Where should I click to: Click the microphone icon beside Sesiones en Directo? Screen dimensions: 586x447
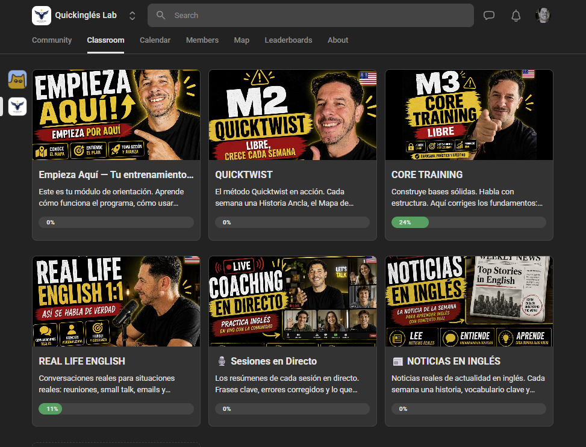(x=222, y=361)
